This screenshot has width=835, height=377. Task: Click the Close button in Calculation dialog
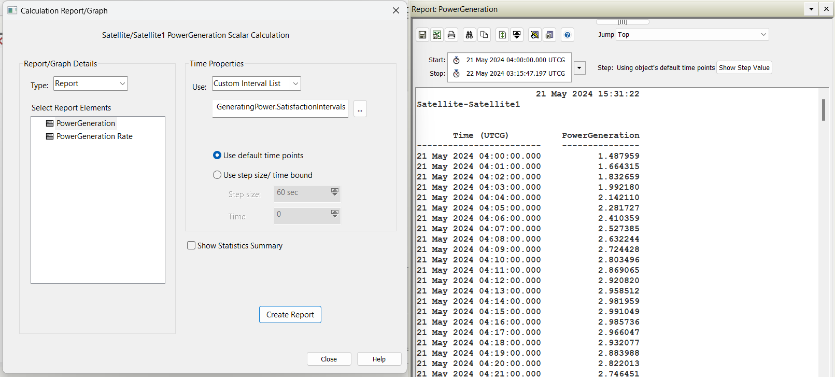click(x=329, y=359)
